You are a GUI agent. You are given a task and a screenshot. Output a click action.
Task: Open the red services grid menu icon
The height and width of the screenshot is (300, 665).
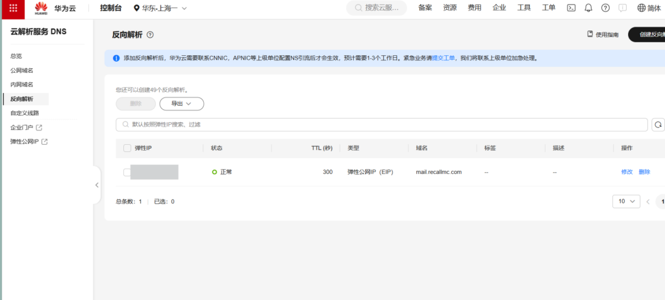pos(13,8)
